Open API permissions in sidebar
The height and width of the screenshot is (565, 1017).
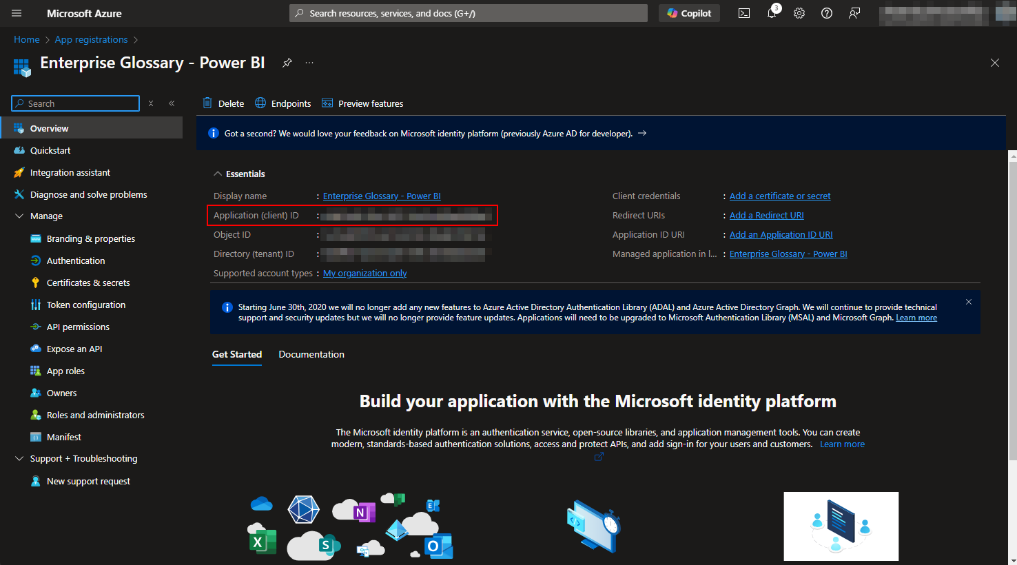pos(78,327)
